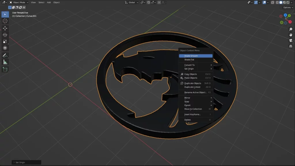Toggle camera view icon
Viewport: 295px width, 166px height.
pyautogui.click(x=291, y=40)
